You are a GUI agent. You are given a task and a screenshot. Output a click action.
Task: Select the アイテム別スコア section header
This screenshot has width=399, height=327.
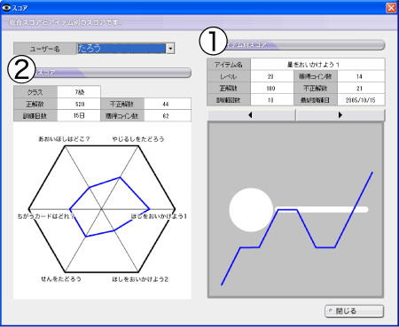(304, 45)
